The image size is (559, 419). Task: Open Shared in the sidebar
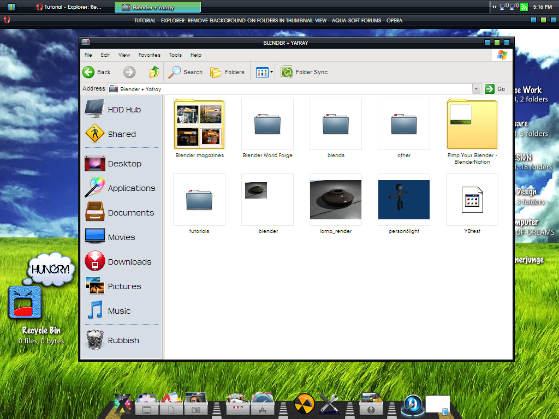coord(110,134)
